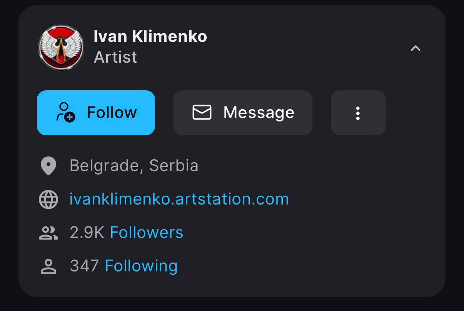Click the person-plus icon on Follow
Image resolution: width=464 pixels, height=311 pixels.
pos(65,112)
